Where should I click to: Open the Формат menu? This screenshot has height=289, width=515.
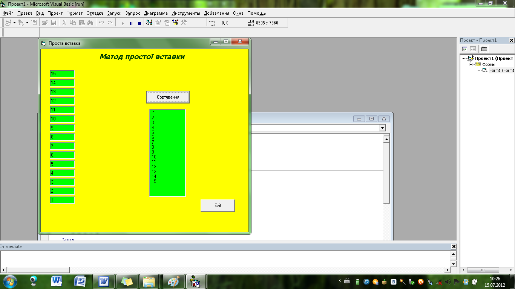click(x=74, y=13)
